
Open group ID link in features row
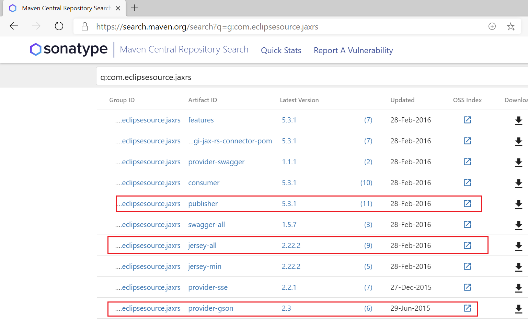pyautogui.click(x=148, y=120)
